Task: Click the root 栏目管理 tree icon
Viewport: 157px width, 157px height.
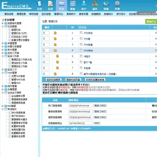Action: click(3, 20)
